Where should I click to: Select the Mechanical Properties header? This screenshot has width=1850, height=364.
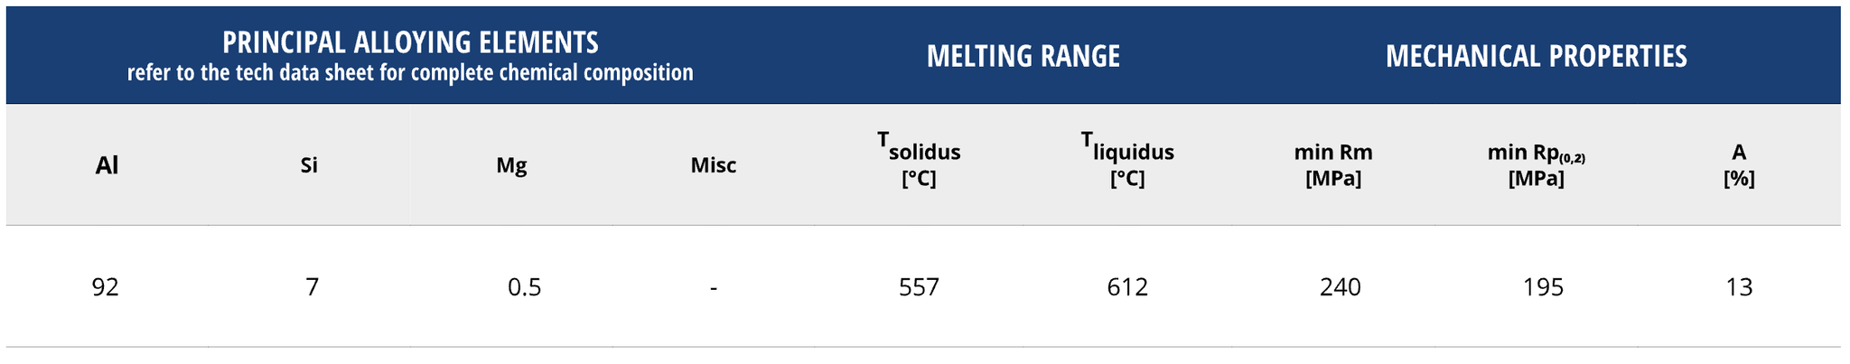(1536, 56)
